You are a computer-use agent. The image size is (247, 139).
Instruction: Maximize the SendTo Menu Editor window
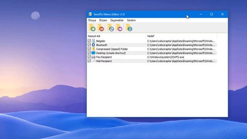tap(211, 14)
